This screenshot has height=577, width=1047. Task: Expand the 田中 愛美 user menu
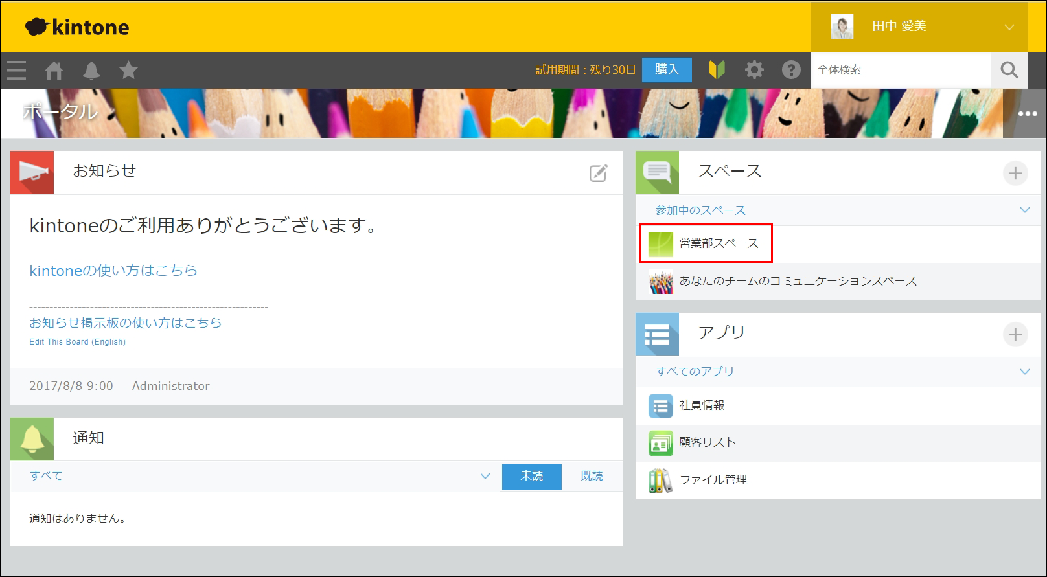(1009, 27)
